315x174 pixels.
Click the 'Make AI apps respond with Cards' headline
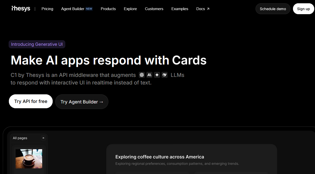[x=109, y=60]
